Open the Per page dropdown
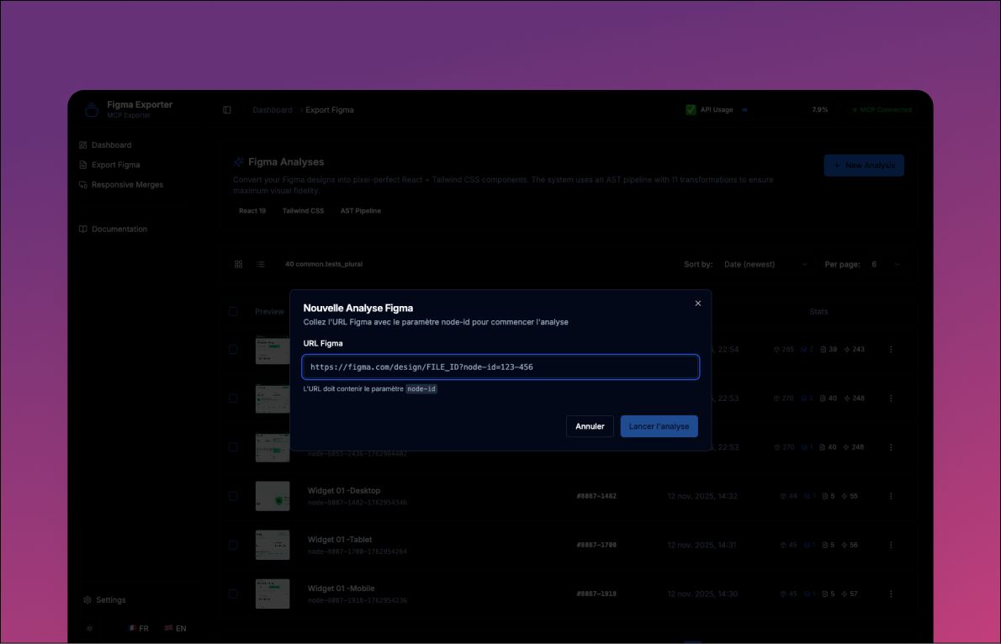The width and height of the screenshot is (1001, 644). (x=885, y=264)
